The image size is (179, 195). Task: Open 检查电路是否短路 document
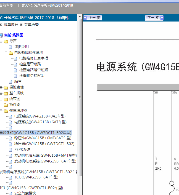[x=34, y=70]
